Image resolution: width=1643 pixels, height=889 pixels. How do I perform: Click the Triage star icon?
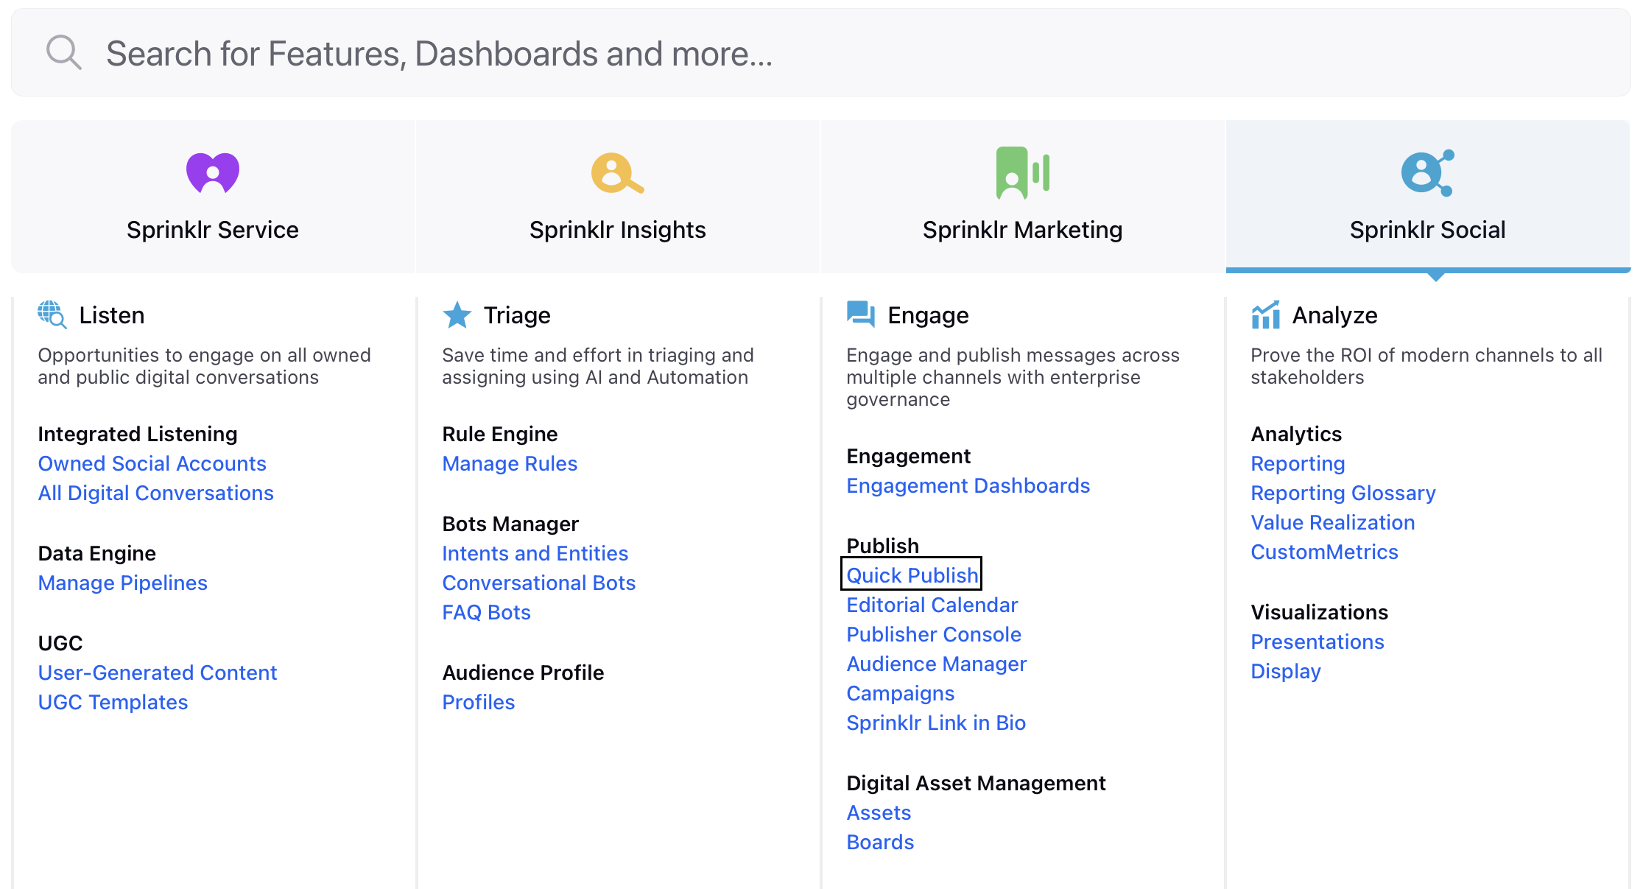click(457, 315)
